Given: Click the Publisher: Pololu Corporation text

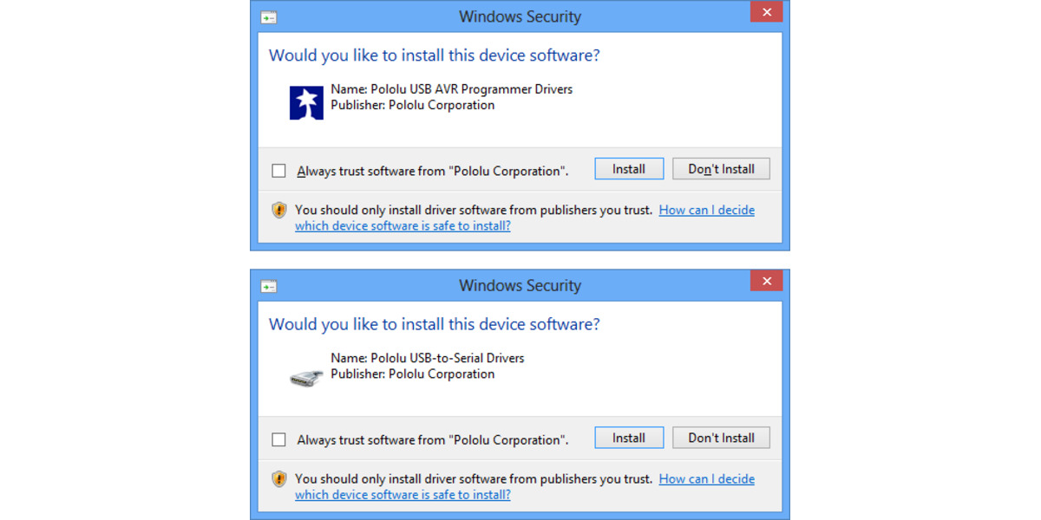Looking at the screenshot, I should coord(412,105).
